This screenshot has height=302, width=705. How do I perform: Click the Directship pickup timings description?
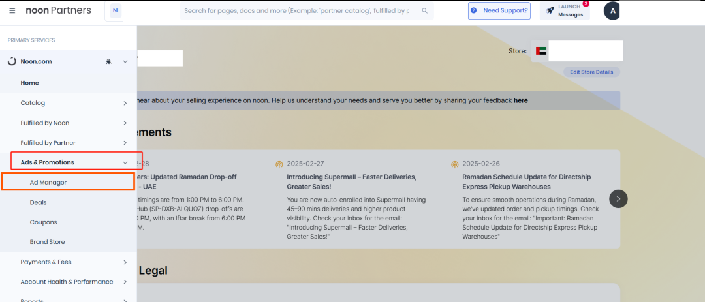point(530,218)
